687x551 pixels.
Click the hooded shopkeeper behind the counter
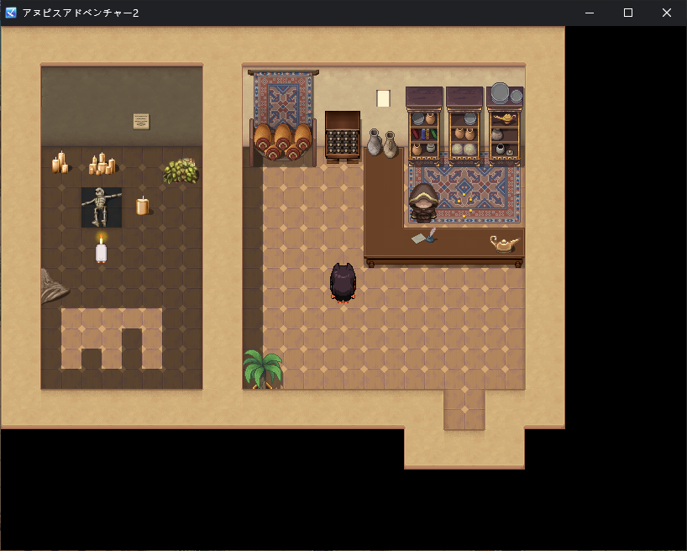click(x=423, y=202)
